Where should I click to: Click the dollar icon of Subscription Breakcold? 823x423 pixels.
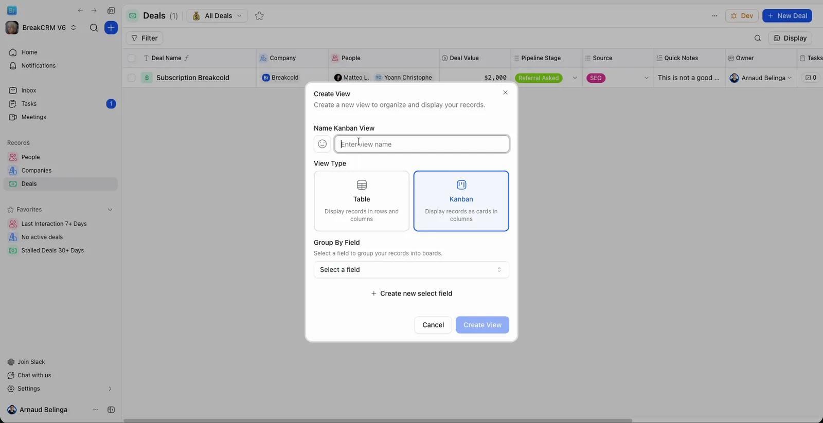click(x=147, y=78)
